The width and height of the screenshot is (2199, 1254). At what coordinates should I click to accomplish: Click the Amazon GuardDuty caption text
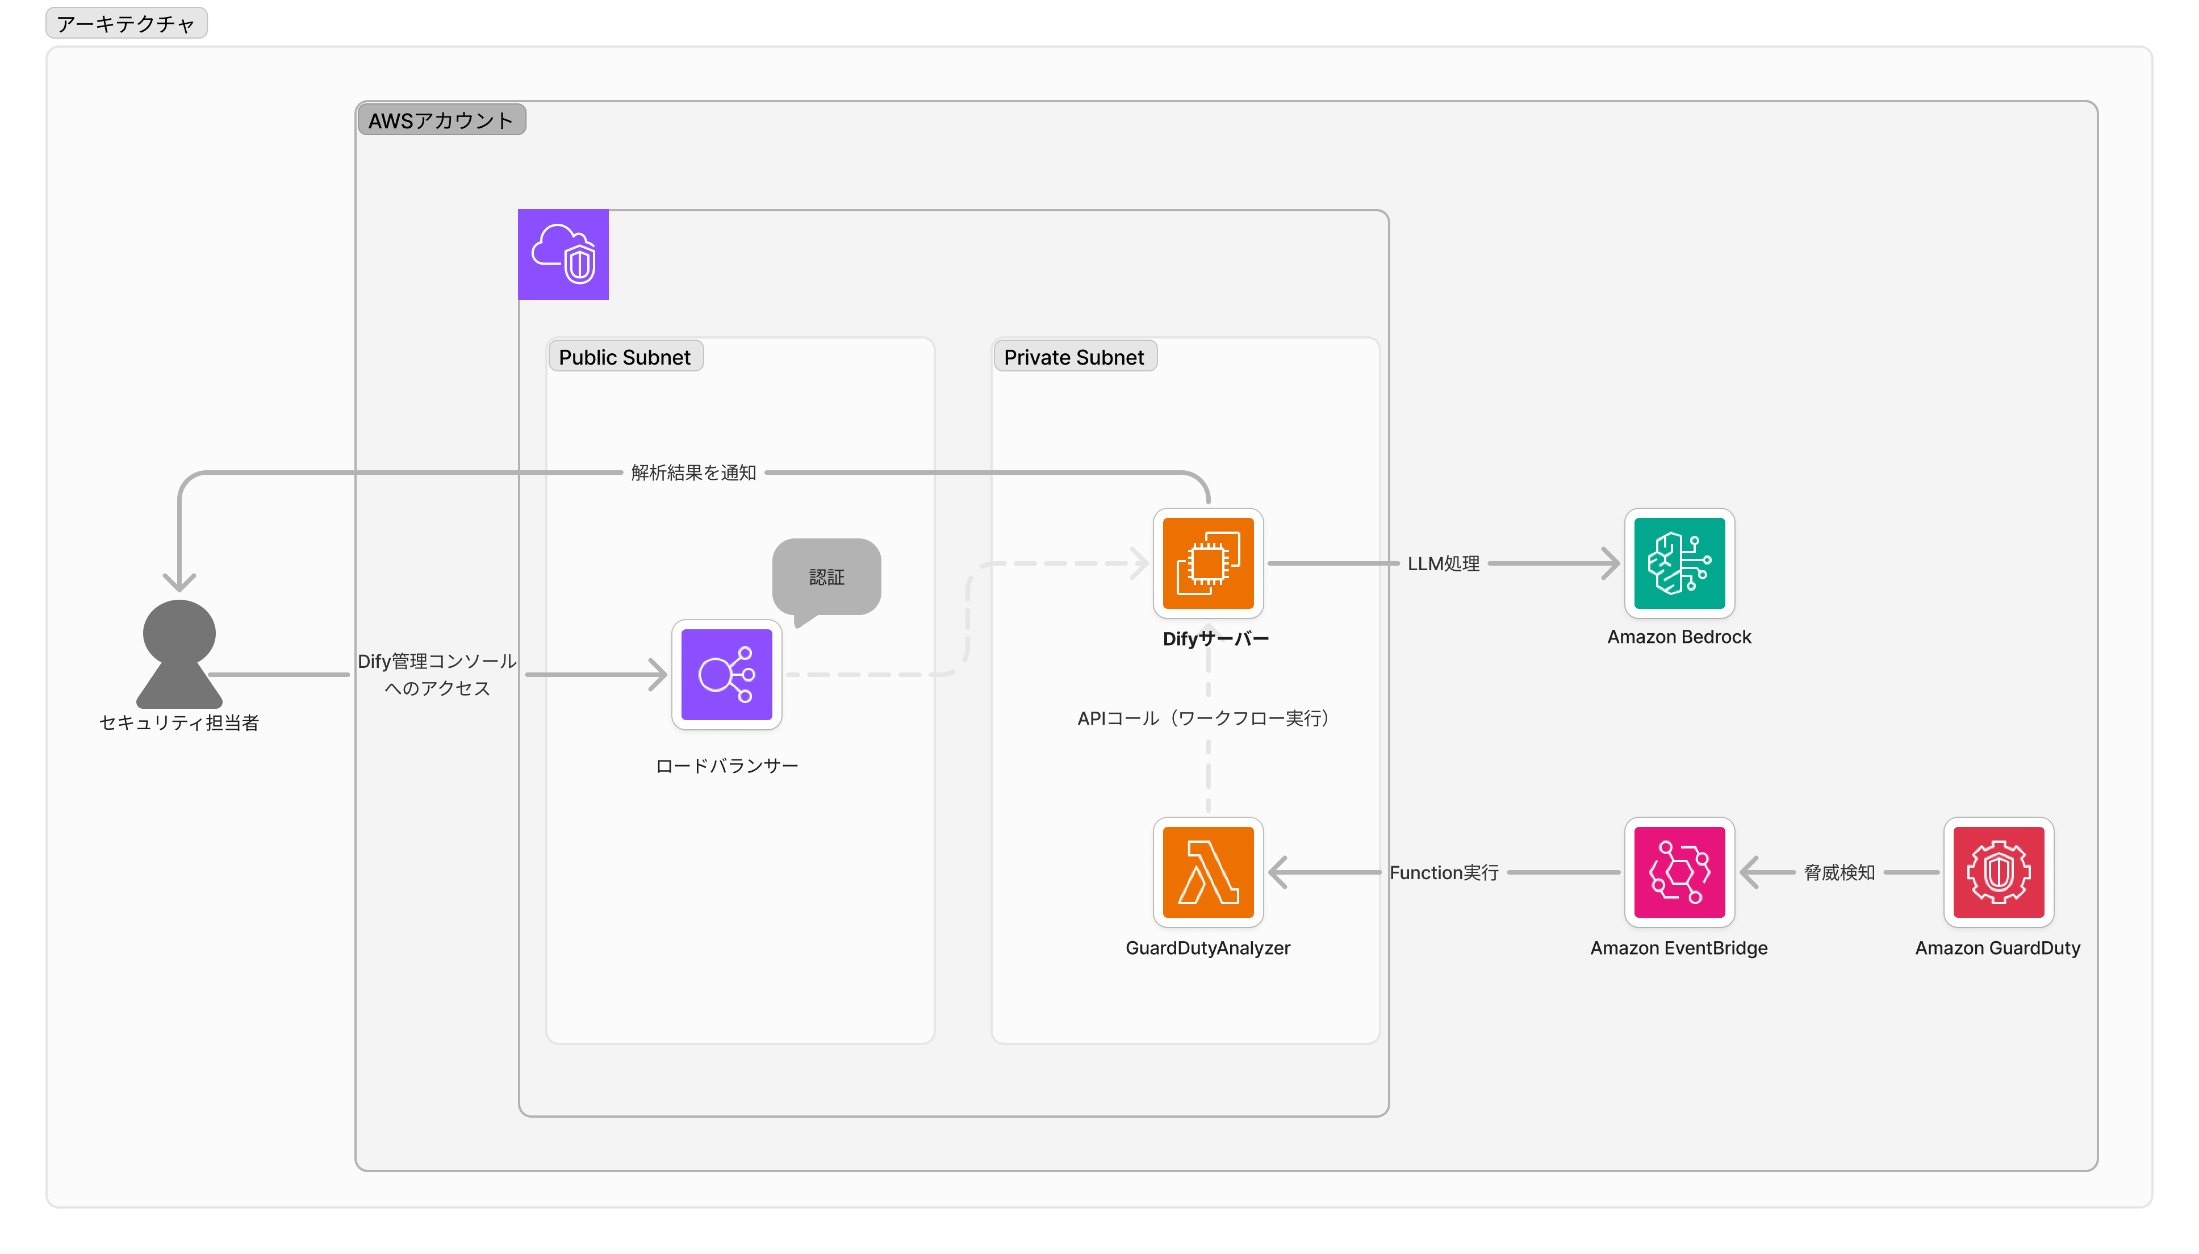[x=1997, y=947]
